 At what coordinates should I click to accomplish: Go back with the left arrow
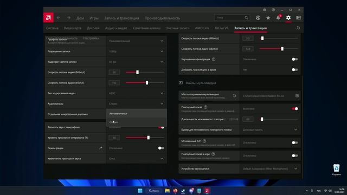59,18
